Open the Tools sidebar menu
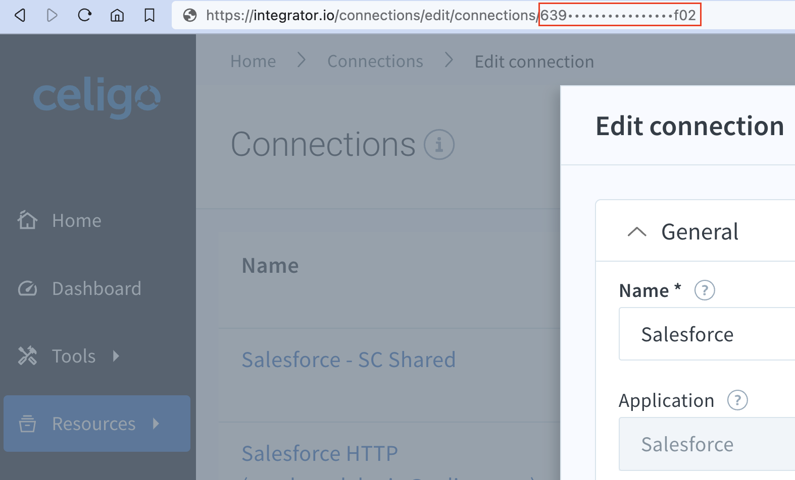This screenshot has height=480, width=795. (x=74, y=356)
